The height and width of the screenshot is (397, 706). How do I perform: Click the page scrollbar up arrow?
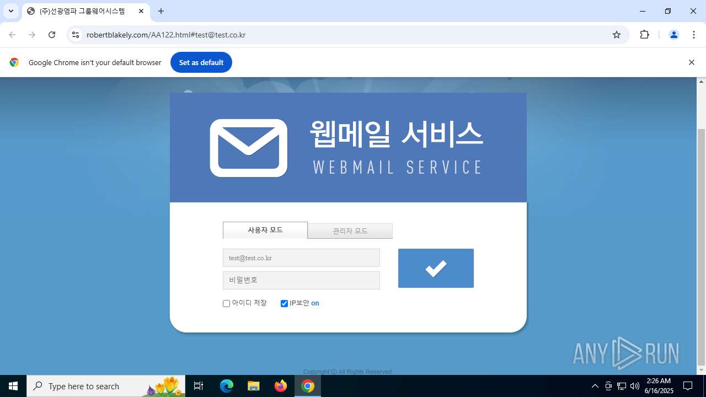(x=702, y=82)
